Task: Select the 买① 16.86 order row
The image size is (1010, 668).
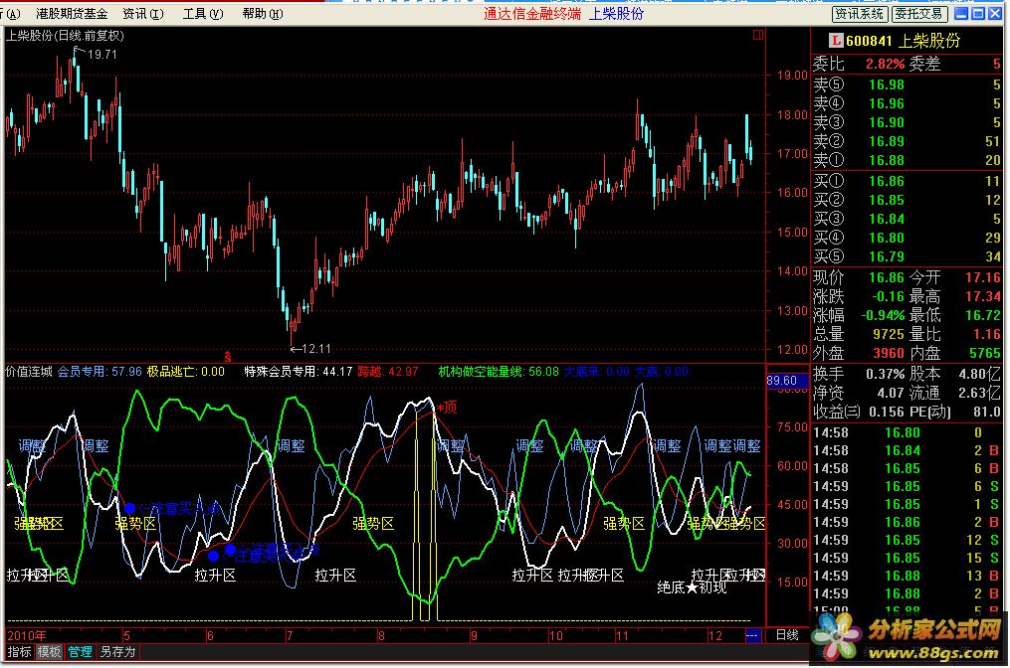Action: [x=907, y=181]
